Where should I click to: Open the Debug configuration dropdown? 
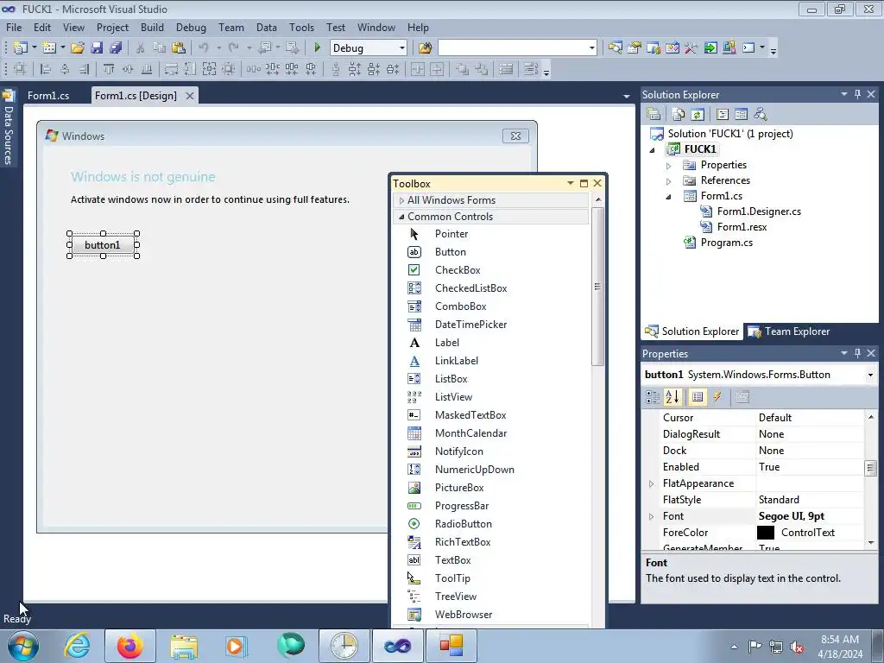[401, 48]
